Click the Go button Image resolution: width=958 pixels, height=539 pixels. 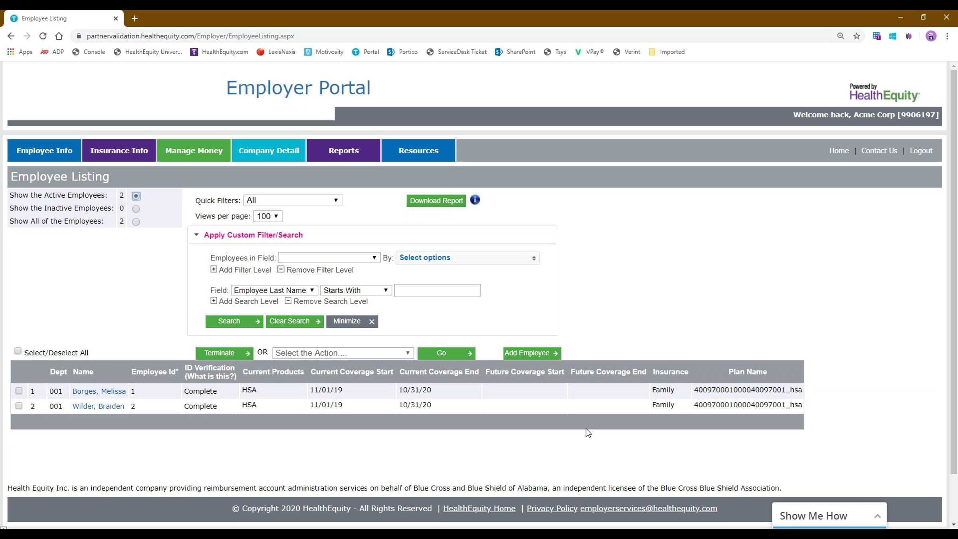(446, 353)
